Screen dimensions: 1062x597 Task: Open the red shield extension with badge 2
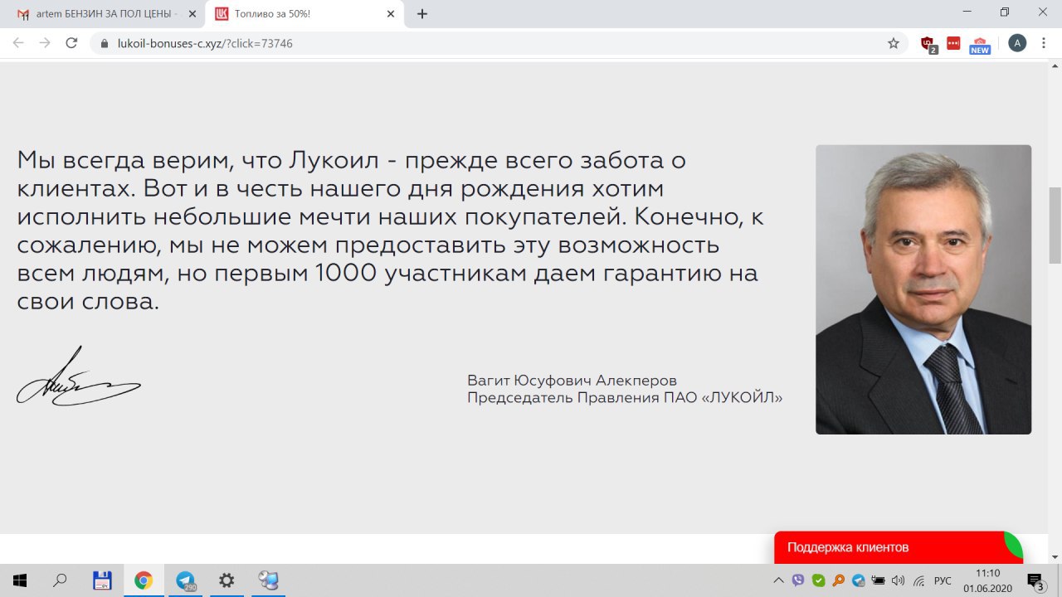[928, 44]
